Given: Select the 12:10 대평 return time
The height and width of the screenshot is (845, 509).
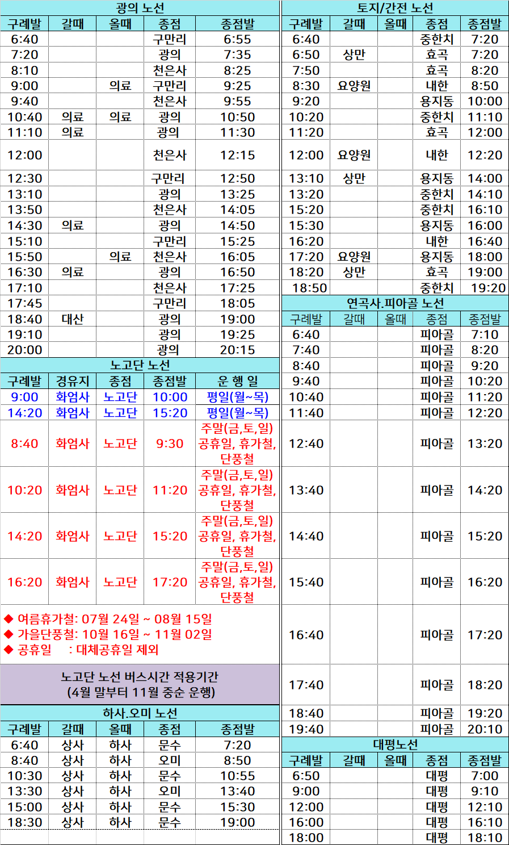Looking at the screenshot, I should [485, 807].
